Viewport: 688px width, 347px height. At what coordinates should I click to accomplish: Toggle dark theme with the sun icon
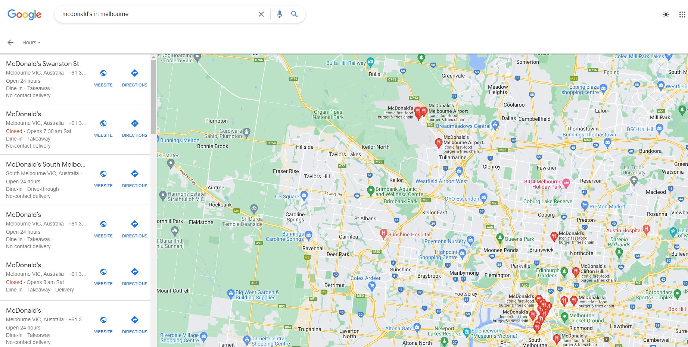[x=666, y=15]
